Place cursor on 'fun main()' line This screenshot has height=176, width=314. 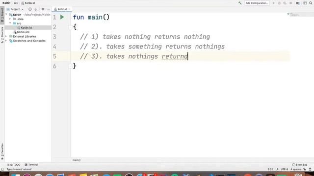[x=91, y=17]
